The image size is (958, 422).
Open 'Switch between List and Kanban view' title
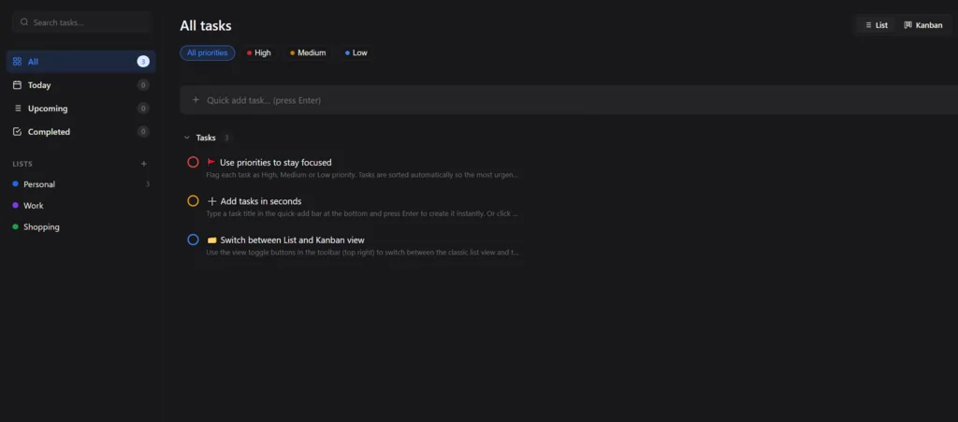click(x=292, y=240)
